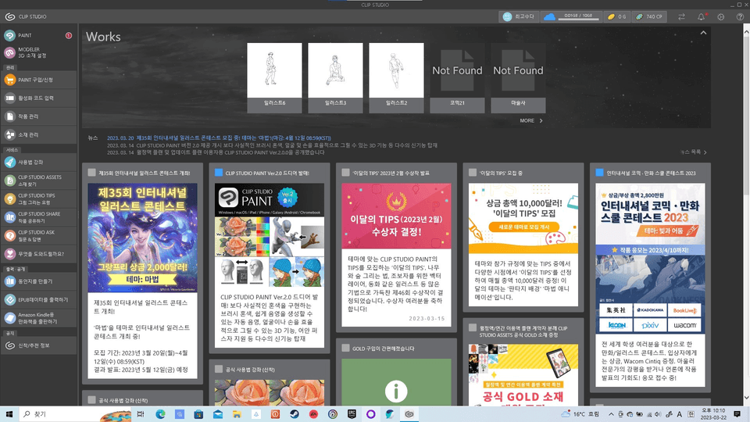Screen dimensions: 750x422
Task: Open the notifications bell
Action: point(702,16)
